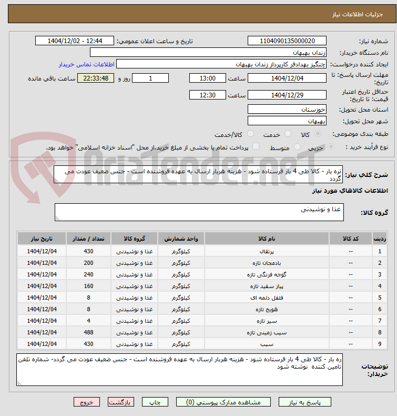397x416 pixels.
Task: Click the announcement date field 1404/12/02 - 12:44
Action: tap(75, 41)
